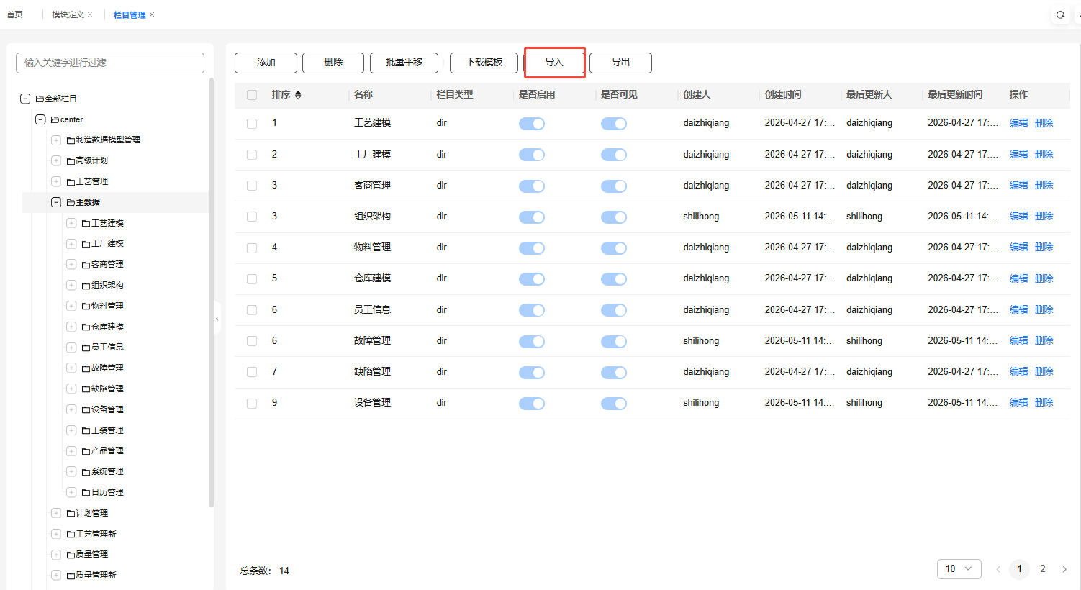Click the folder icon beside 产品管理 in the tree
The height and width of the screenshot is (590, 1081).
point(86,451)
